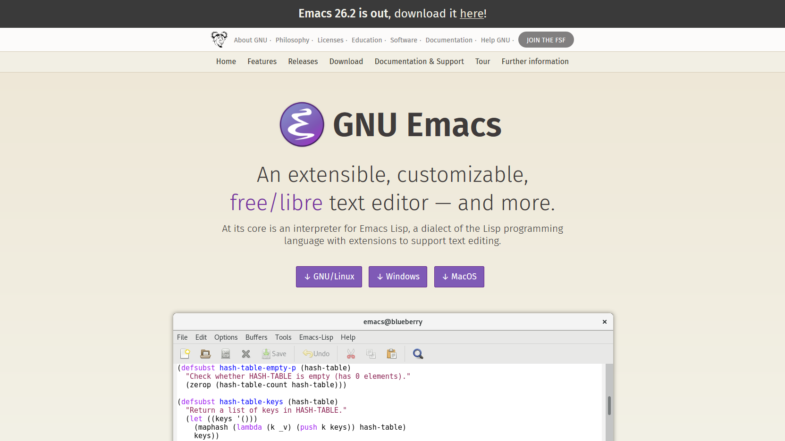Go to Documentation & Support
785x441 pixels.
pos(419,62)
